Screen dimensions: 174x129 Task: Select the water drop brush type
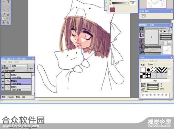[x=142, y=40]
